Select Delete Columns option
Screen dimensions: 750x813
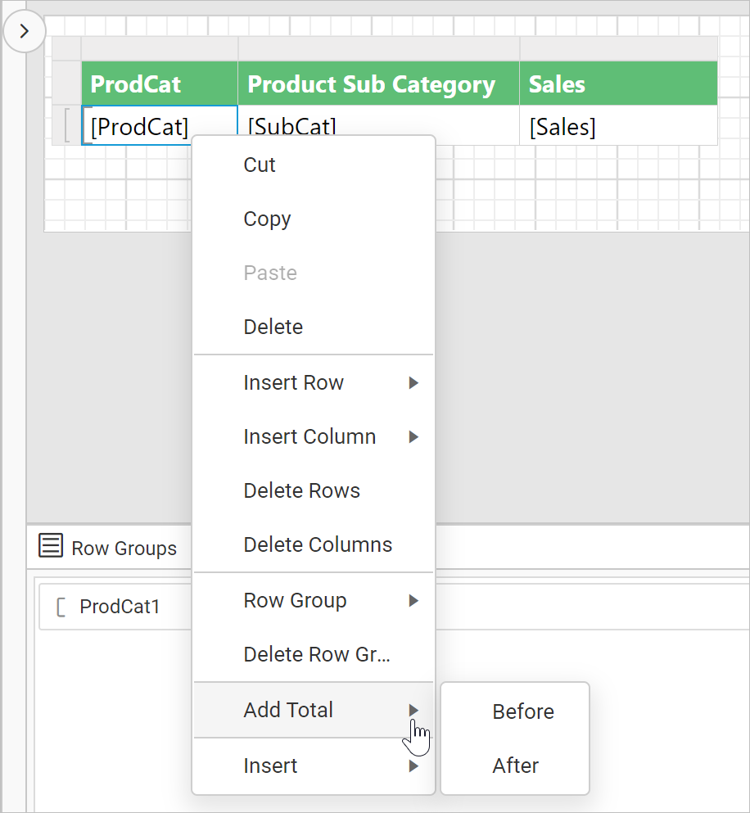[318, 544]
